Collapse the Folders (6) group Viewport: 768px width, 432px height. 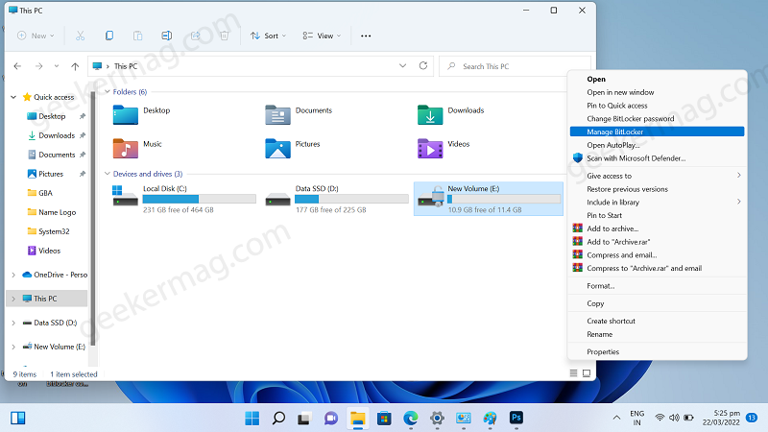[x=108, y=91]
